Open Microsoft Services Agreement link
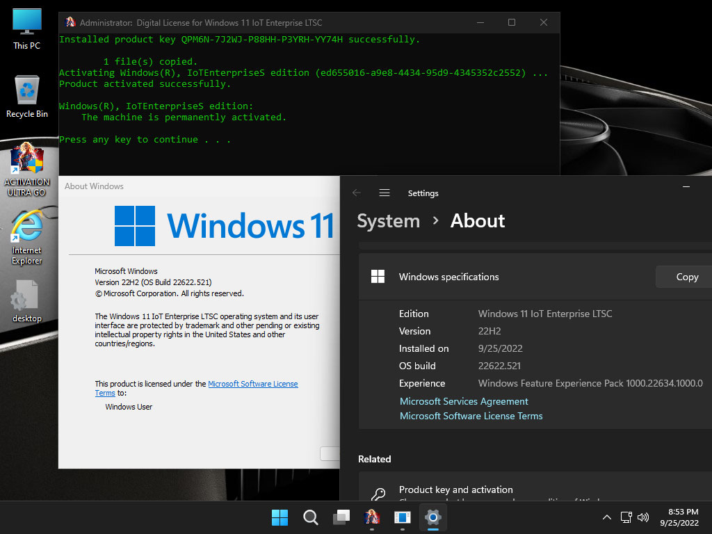Screen dimensions: 712x534 click(x=464, y=401)
